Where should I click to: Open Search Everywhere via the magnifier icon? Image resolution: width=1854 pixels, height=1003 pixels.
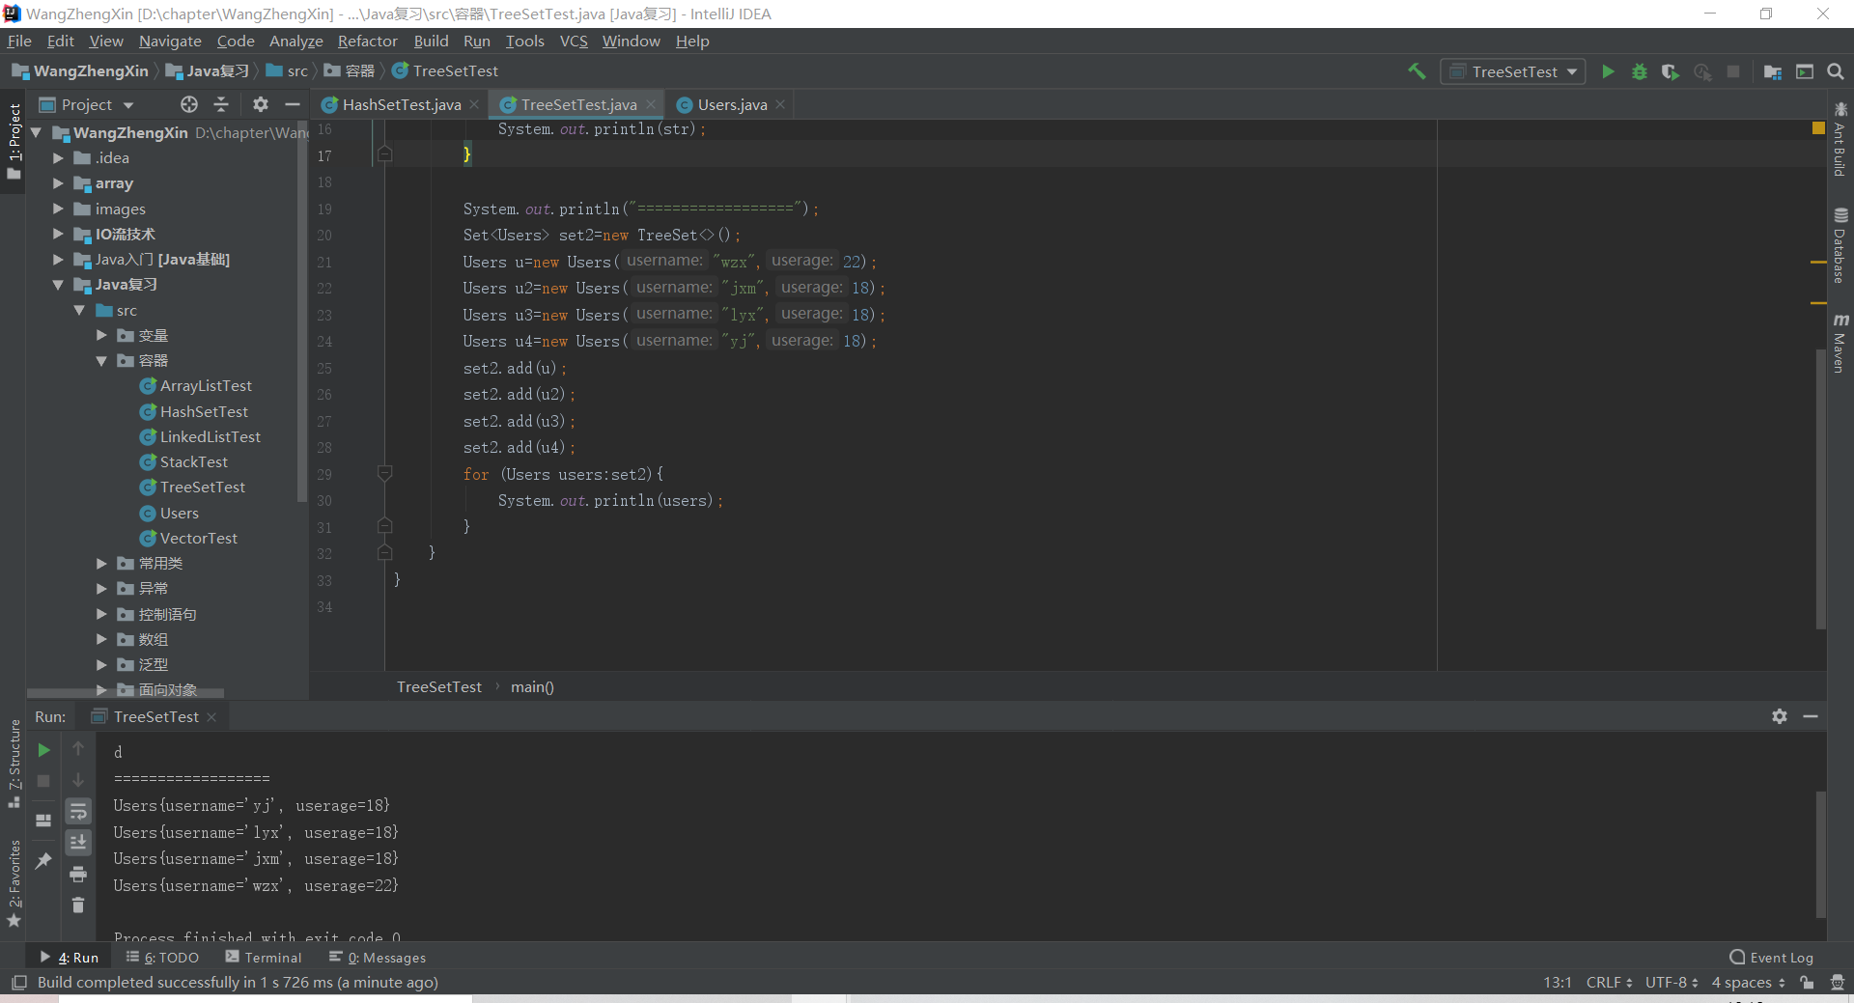point(1836,71)
